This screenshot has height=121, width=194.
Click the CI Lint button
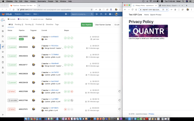coord(117,24)
